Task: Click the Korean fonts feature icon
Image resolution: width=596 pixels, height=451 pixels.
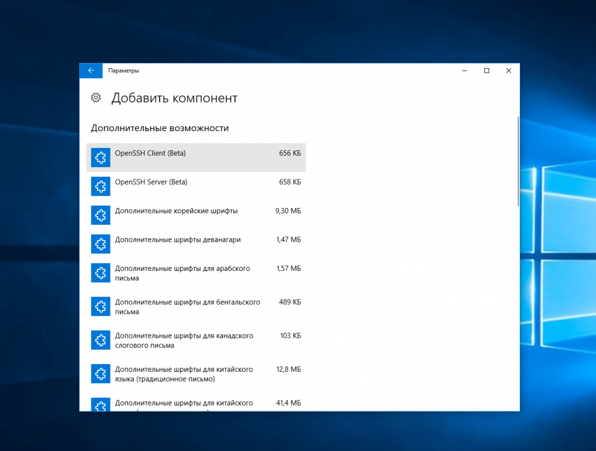Action: (x=100, y=215)
